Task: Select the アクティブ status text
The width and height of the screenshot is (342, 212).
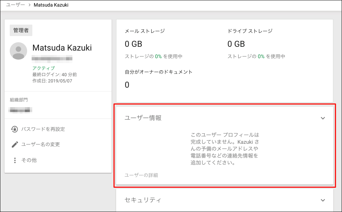Action: click(44, 68)
